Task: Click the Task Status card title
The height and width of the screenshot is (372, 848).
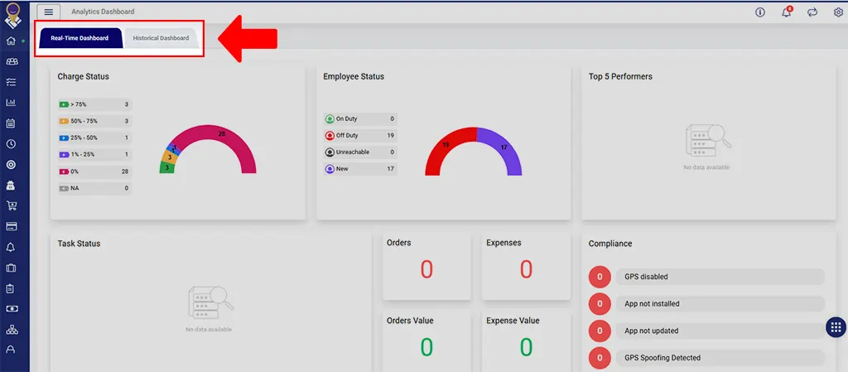Action: (79, 244)
